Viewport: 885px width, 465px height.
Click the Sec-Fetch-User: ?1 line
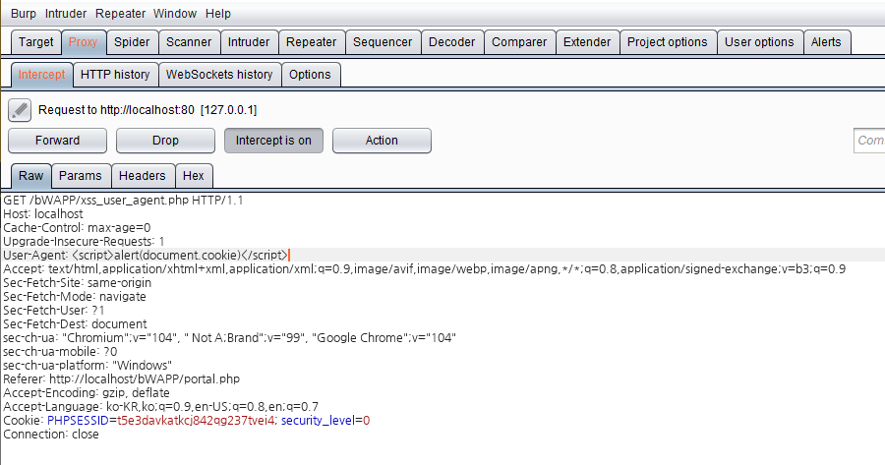54,311
